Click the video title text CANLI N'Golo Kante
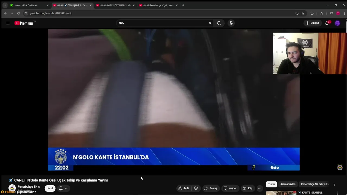 [x=58, y=180]
